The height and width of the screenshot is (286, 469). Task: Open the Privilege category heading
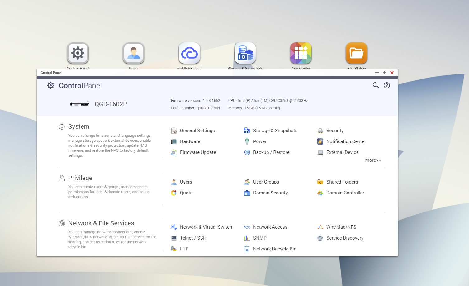pyautogui.click(x=80, y=178)
